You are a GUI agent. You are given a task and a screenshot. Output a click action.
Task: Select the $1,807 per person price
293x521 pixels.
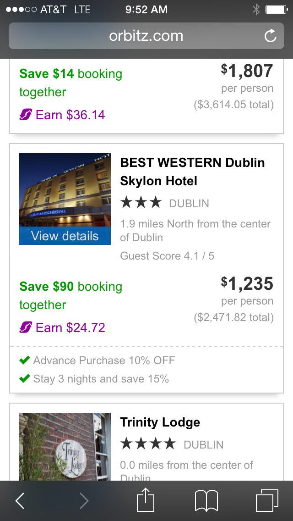(247, 71)
